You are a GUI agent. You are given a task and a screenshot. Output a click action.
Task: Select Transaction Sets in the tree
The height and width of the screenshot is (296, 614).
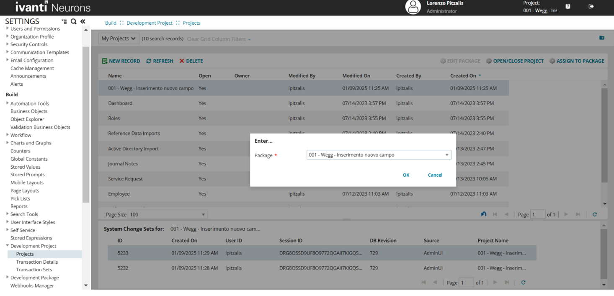(34, 270)
